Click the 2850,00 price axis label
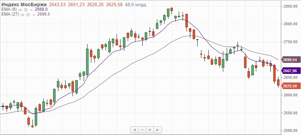 [x=291, y=6]
